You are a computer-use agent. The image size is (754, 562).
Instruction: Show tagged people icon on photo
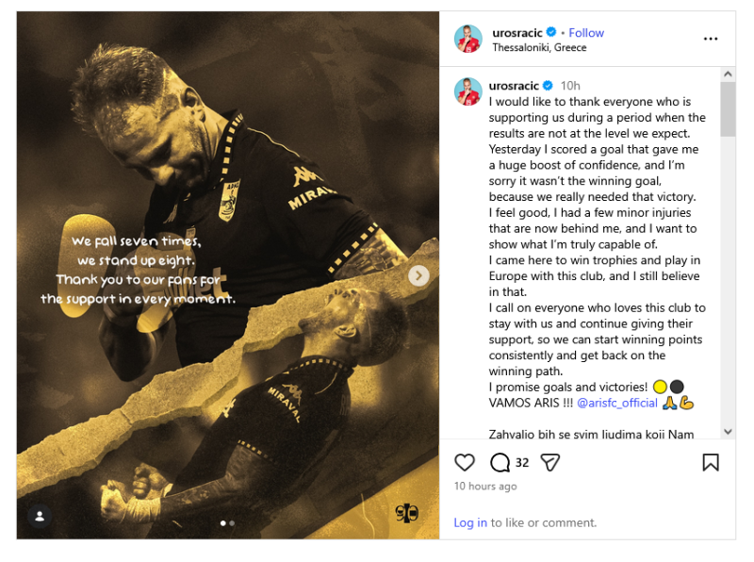[x=40, y=517]
